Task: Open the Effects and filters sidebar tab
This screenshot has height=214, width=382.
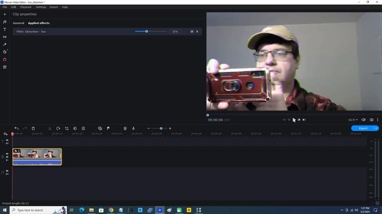Action: [5, 45]
